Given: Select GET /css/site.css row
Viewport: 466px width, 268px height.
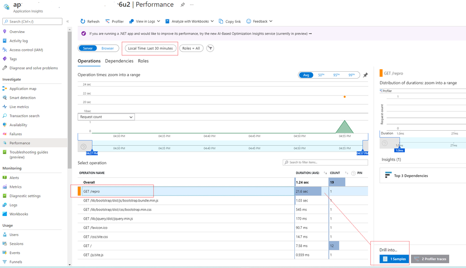Looking at the screenshot, I should pos(223,236).
